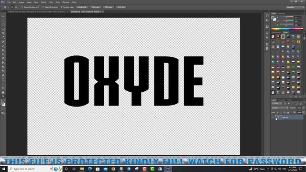Open the History panel icon in collapsed dock
The image size is (306, 172).
tap(267, 16)
